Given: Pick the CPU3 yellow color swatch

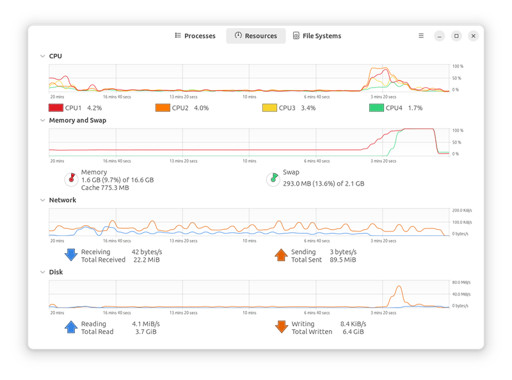Looking at the screenshot, I should pyautogui.click(x=270, y=108).
